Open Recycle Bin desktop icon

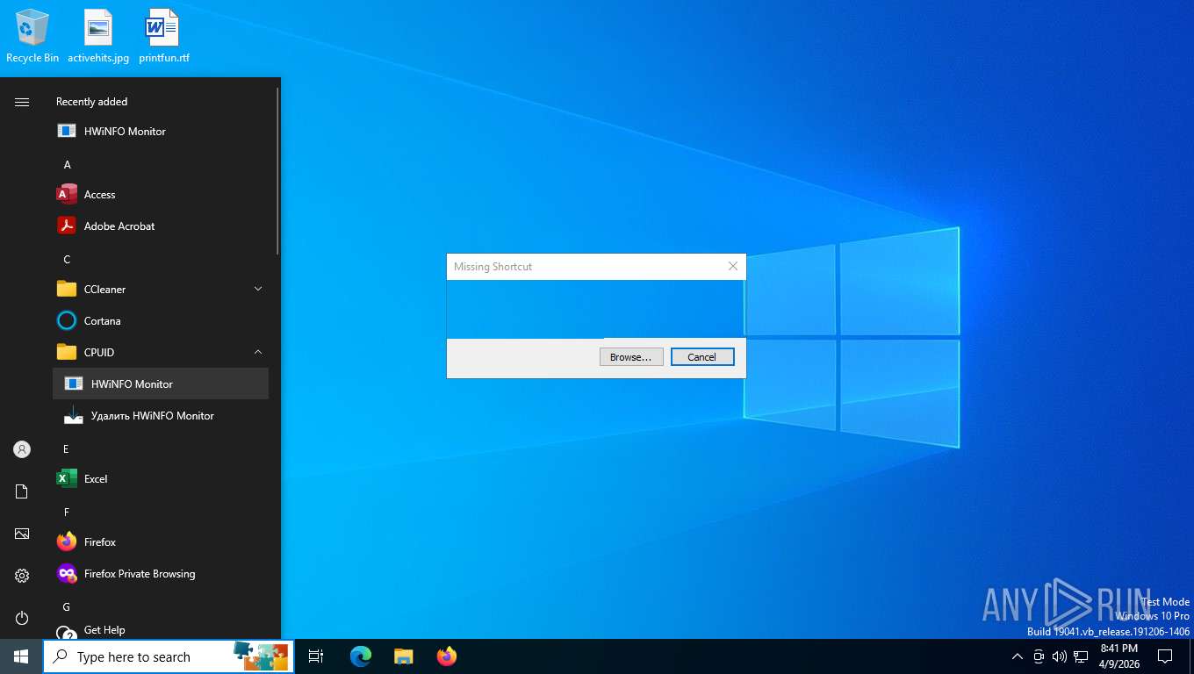tap(32, 36)
